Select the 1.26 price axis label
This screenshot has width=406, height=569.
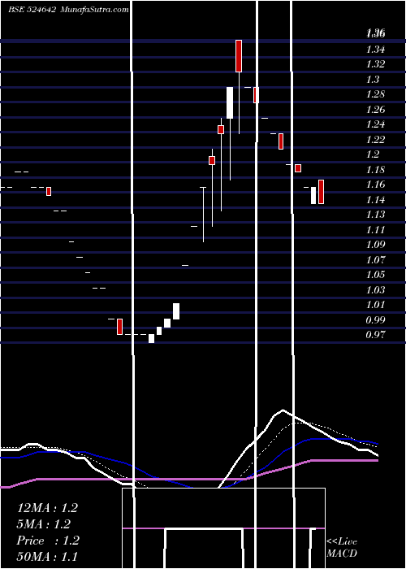pyautogui.click(x=375, y=109)
